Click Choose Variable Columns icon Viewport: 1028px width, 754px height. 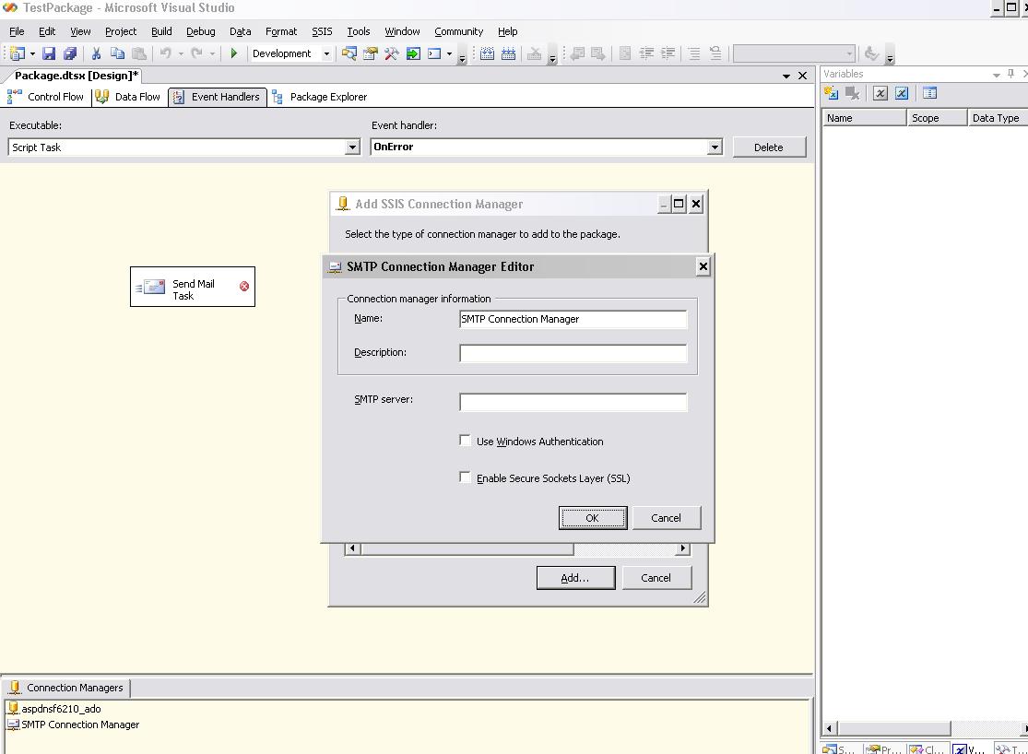(x=929, y=93)
